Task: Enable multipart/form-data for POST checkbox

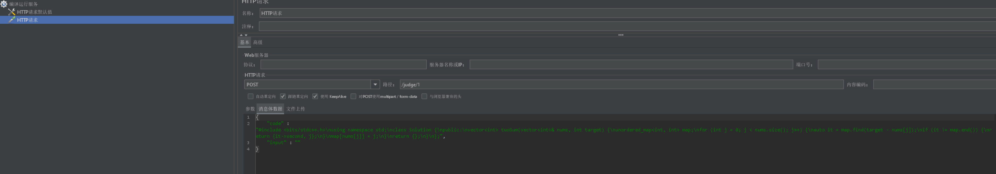Action: point(354,96)
